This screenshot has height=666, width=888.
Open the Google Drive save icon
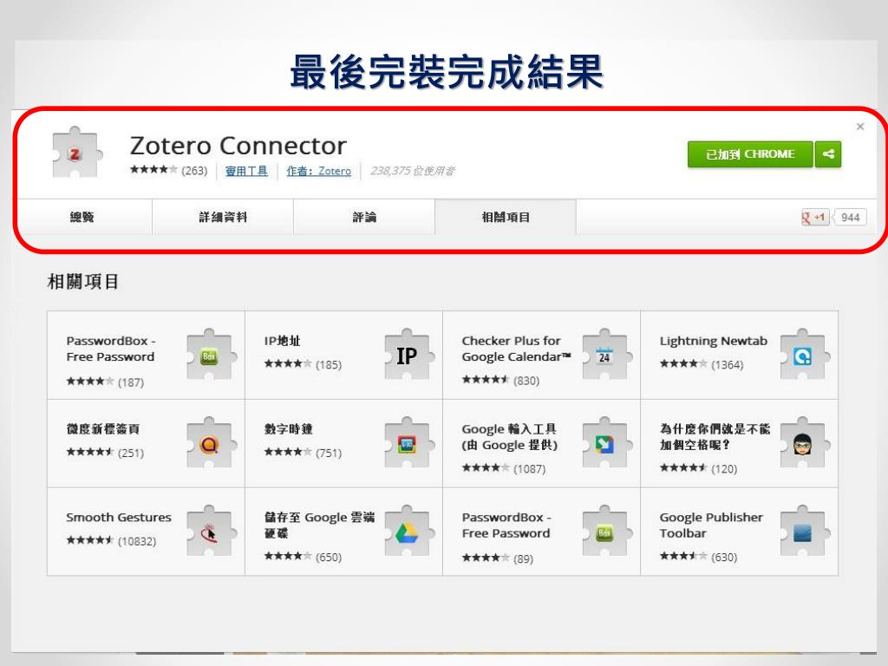coord(408,532)
